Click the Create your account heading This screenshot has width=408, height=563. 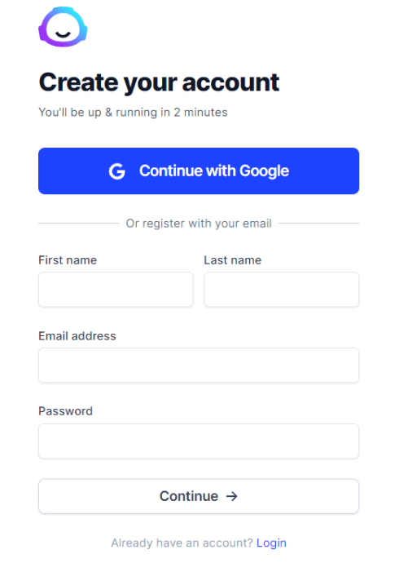click(159, 83)
